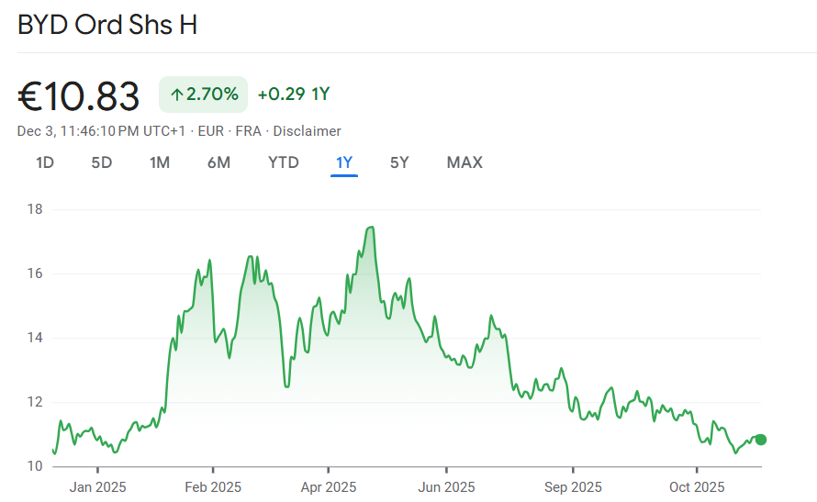Click the +0.29 1Y change text
817x502 pixels.
pyautogui.click(x=293, y=95)
